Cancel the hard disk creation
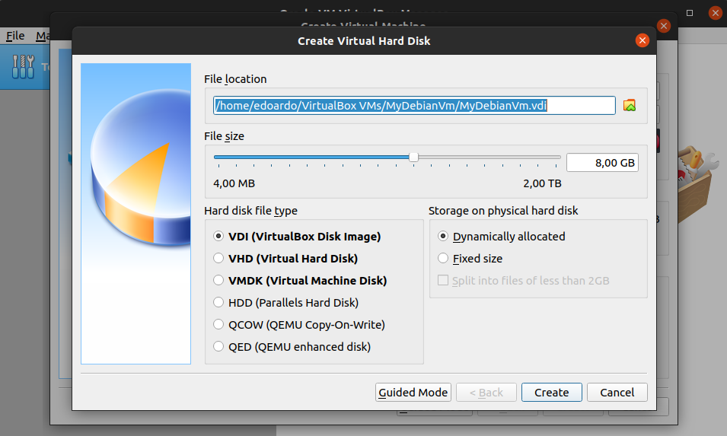This screenshot has width=727, height=436. pyautogui.click(x=617, y=393)
